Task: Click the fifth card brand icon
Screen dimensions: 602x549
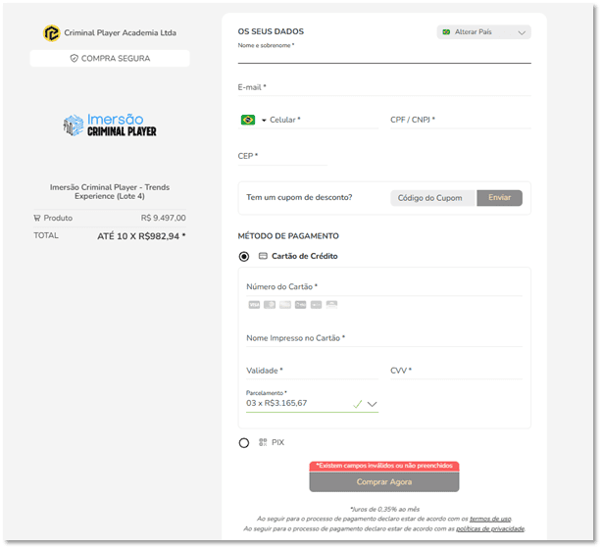Action: click(x=316, y=305)
